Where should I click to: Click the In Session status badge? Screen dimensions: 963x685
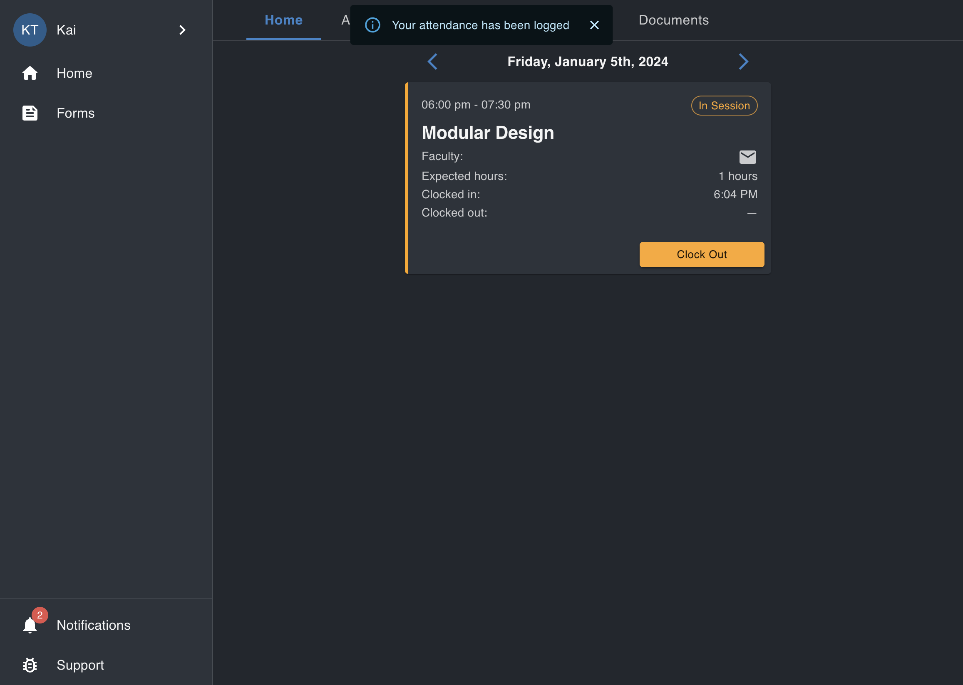[x=724, y=106]
